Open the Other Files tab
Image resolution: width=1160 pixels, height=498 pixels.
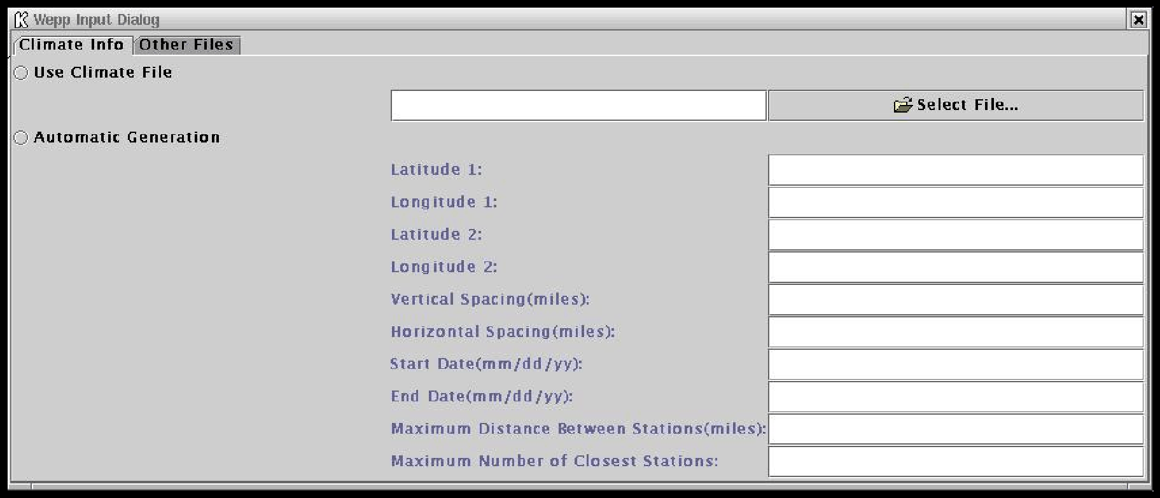click(x=186, y=45)
